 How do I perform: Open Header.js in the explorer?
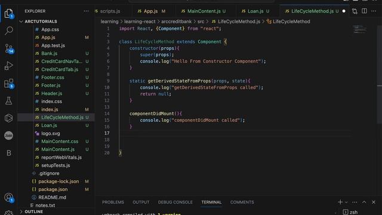tap(52, 93)
